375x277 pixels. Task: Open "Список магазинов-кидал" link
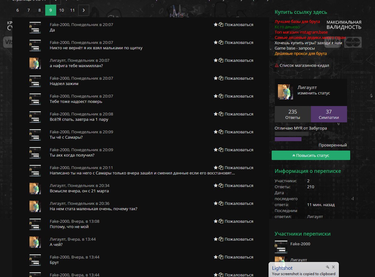tap(304, 66)
